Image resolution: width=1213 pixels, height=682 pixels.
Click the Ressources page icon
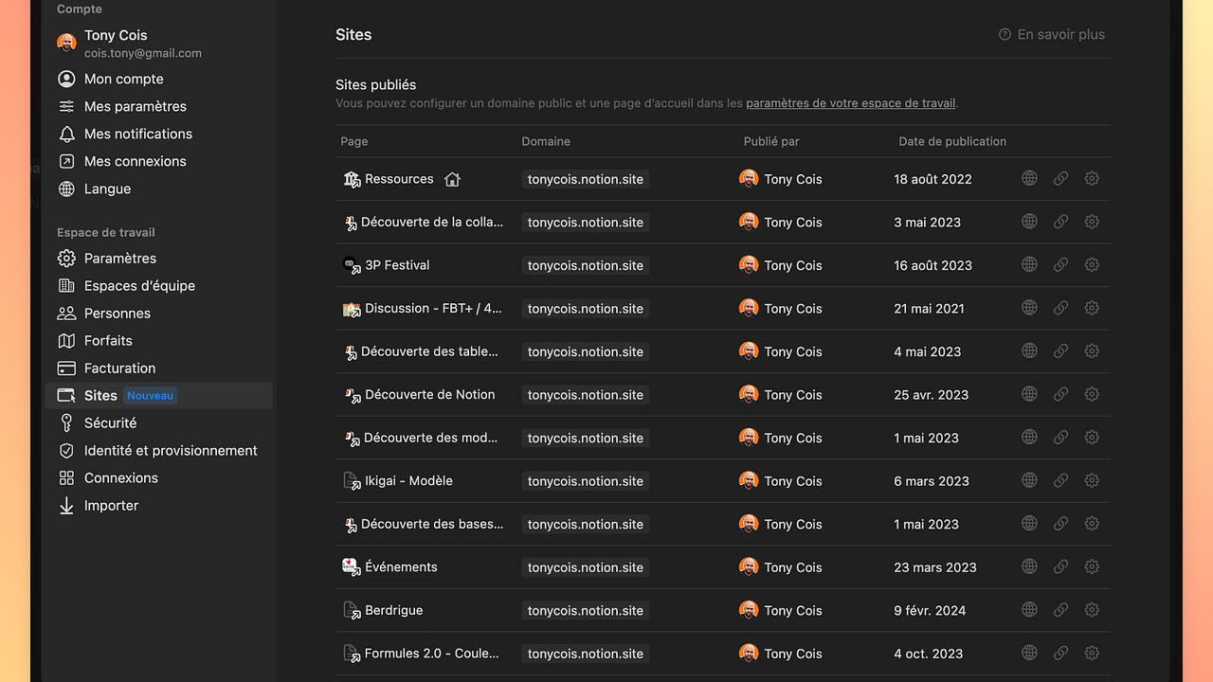(x=352, y=179)
